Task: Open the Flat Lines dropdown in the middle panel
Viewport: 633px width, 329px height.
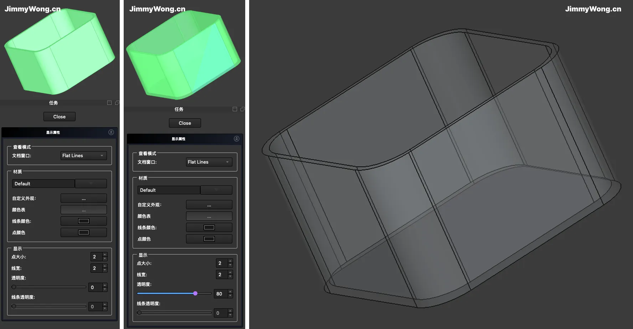Action: pyautogui.click(x=209, y=162)
